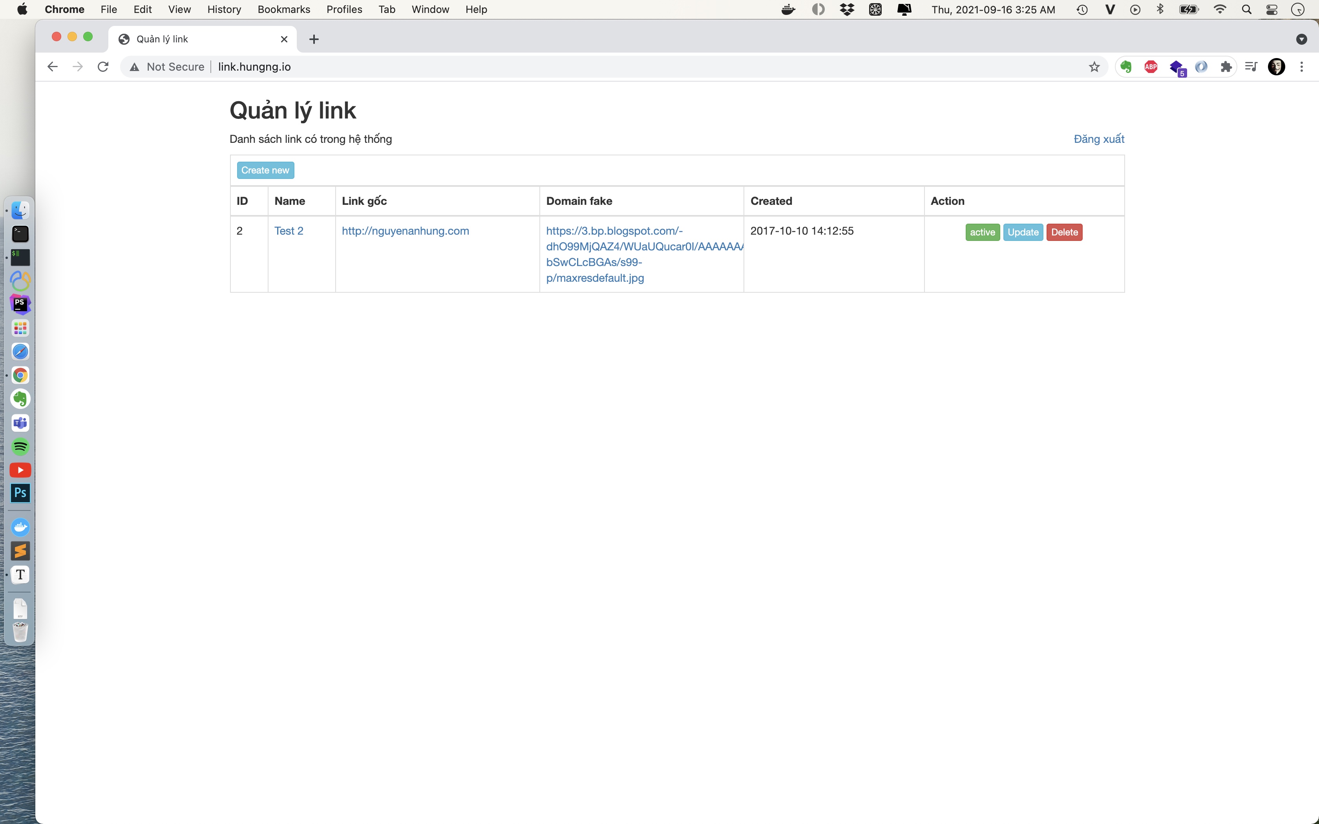Click the Extensions puzzle piece icon
1319x824 pixels.
pyautogui.click(x=1226, y=67)
